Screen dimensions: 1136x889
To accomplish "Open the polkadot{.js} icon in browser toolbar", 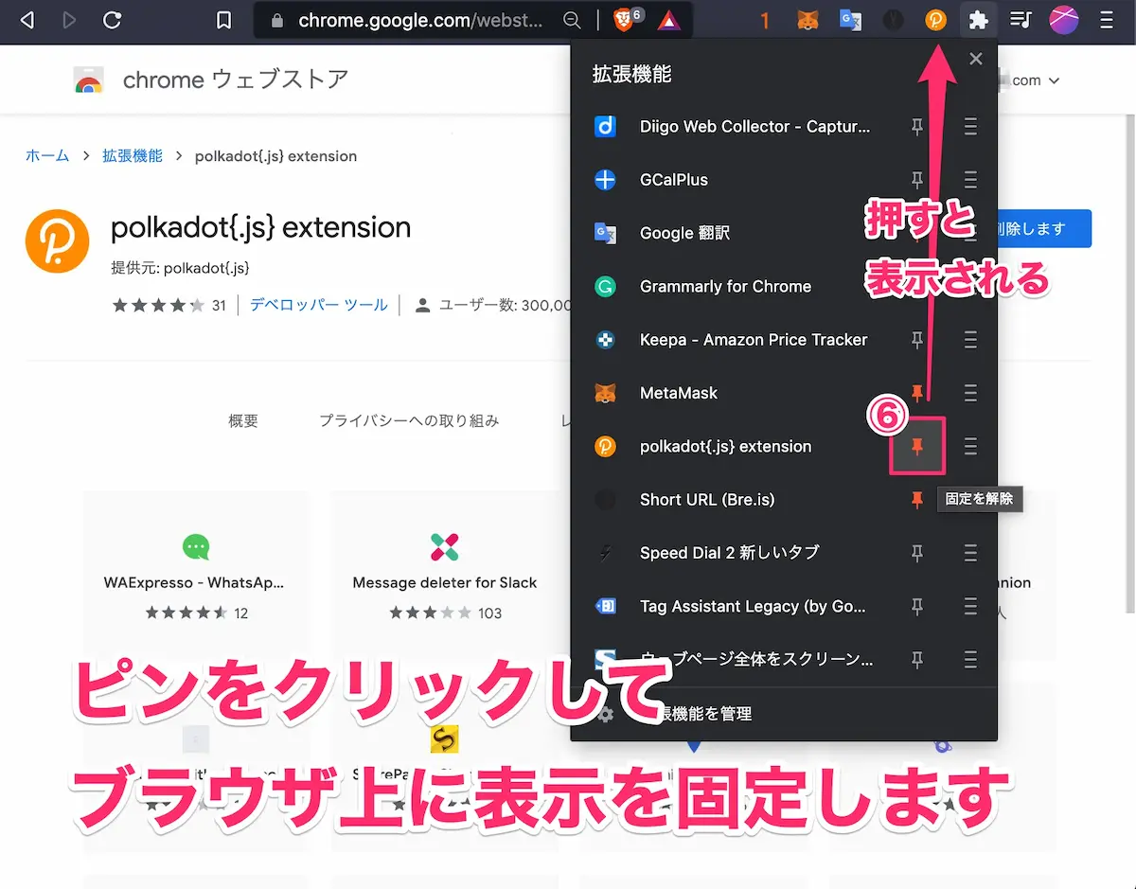I will tap(935, 20).
